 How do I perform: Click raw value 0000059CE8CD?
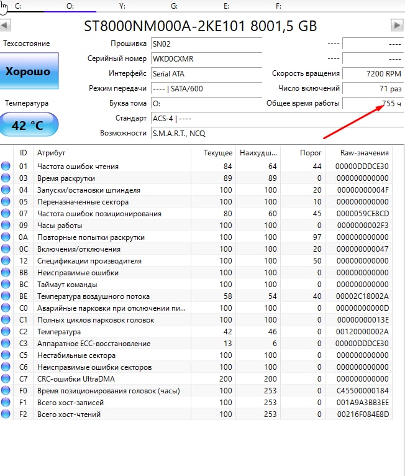363,214
